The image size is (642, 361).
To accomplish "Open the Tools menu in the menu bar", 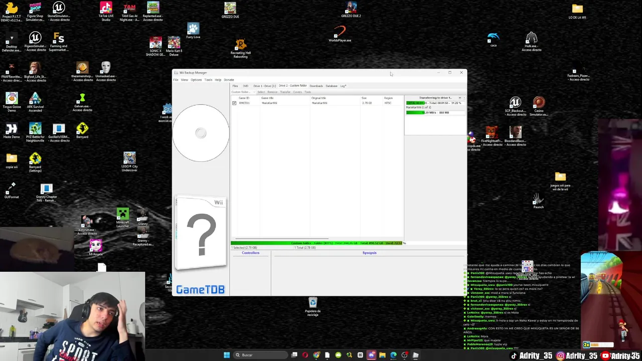I will 208,80.
